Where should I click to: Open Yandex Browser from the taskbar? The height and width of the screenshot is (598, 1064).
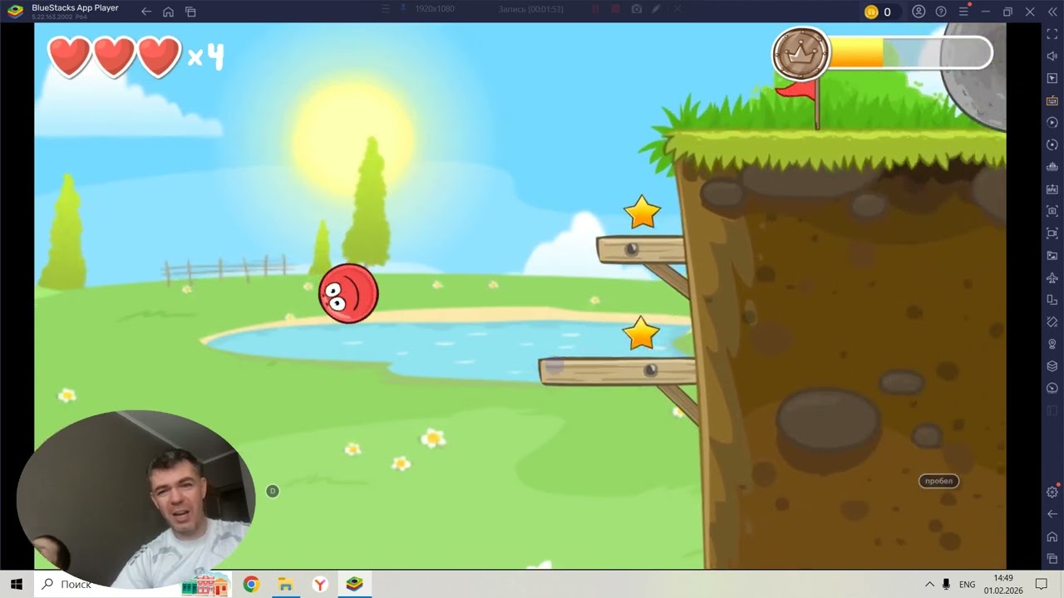320,585
